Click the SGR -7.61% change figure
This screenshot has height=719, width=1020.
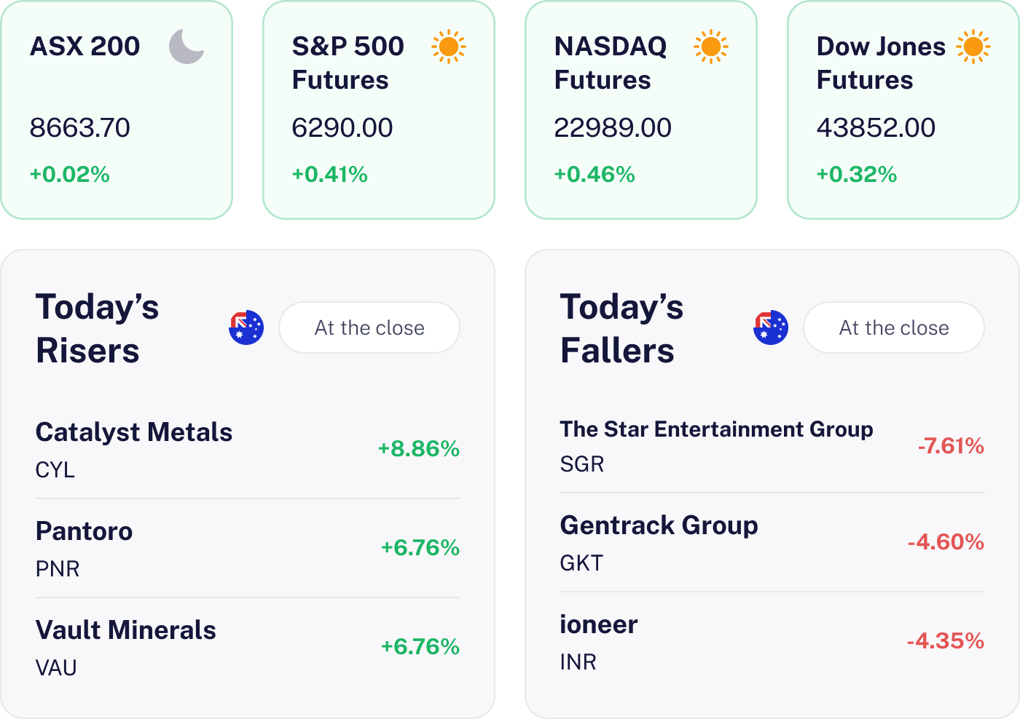tap(951, 446)
